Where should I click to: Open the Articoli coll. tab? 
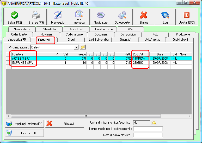77,29
